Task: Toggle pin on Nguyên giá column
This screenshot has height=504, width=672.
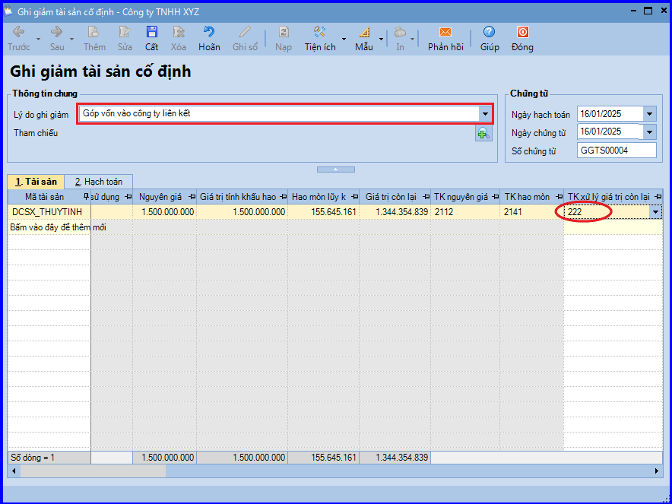Action: (192, 197)
